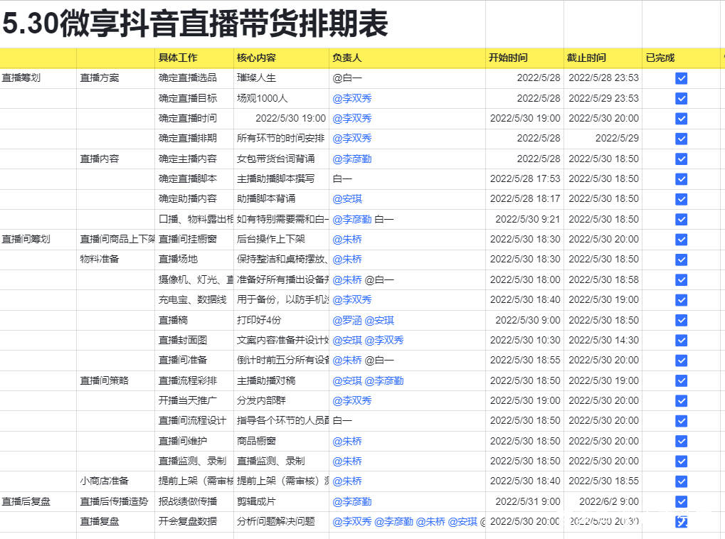Toggle checkbox in 确定直播脚本 row
Viewport: 725px width, 539px height.
pyautogui.click(x=681, y=179)
